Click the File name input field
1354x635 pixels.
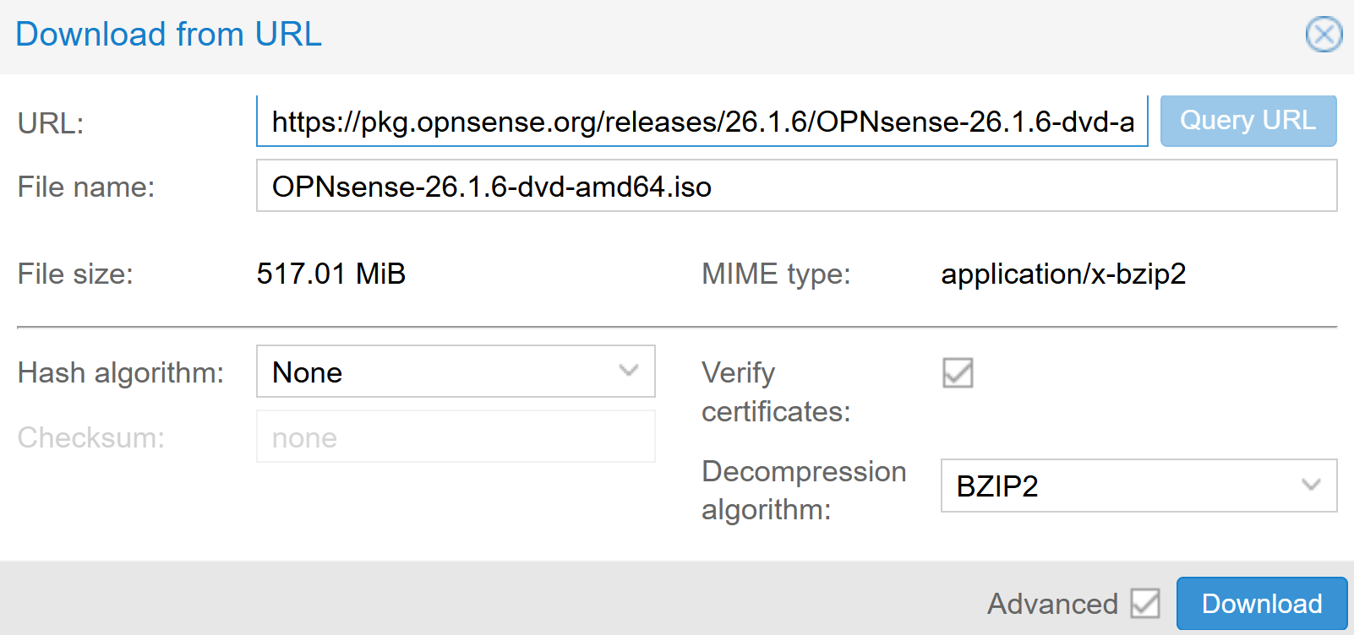coord(796,186)
